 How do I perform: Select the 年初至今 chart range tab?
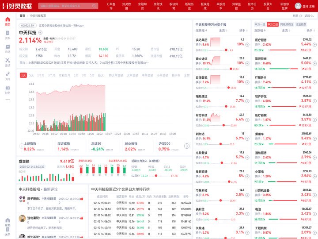pyautogui.click(x=64, y=75)
